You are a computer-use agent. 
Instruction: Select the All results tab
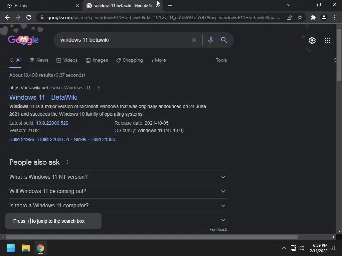pyautogui.click(x=15, y=60)
